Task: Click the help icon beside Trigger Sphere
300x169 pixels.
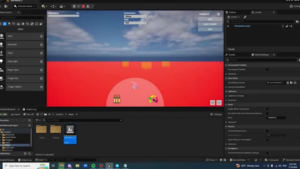Action: click(x=41, y=87)
